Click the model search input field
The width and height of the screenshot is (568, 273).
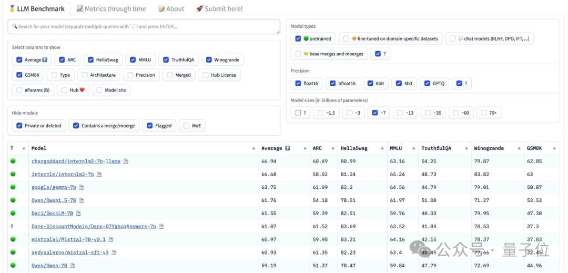(143, 27)
